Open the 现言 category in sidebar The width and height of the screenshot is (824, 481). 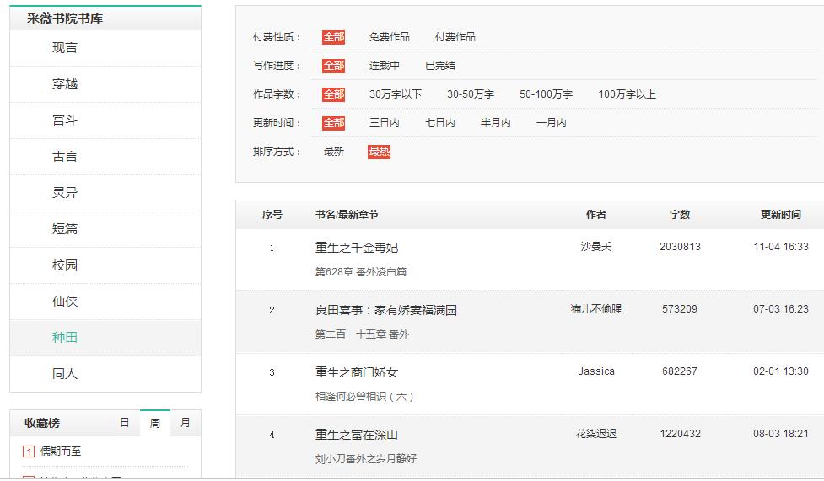(x=65, y=48)
